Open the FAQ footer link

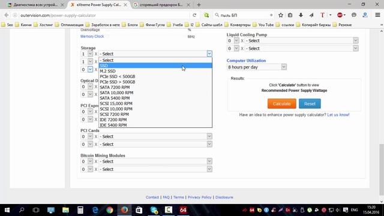[166, 197]
